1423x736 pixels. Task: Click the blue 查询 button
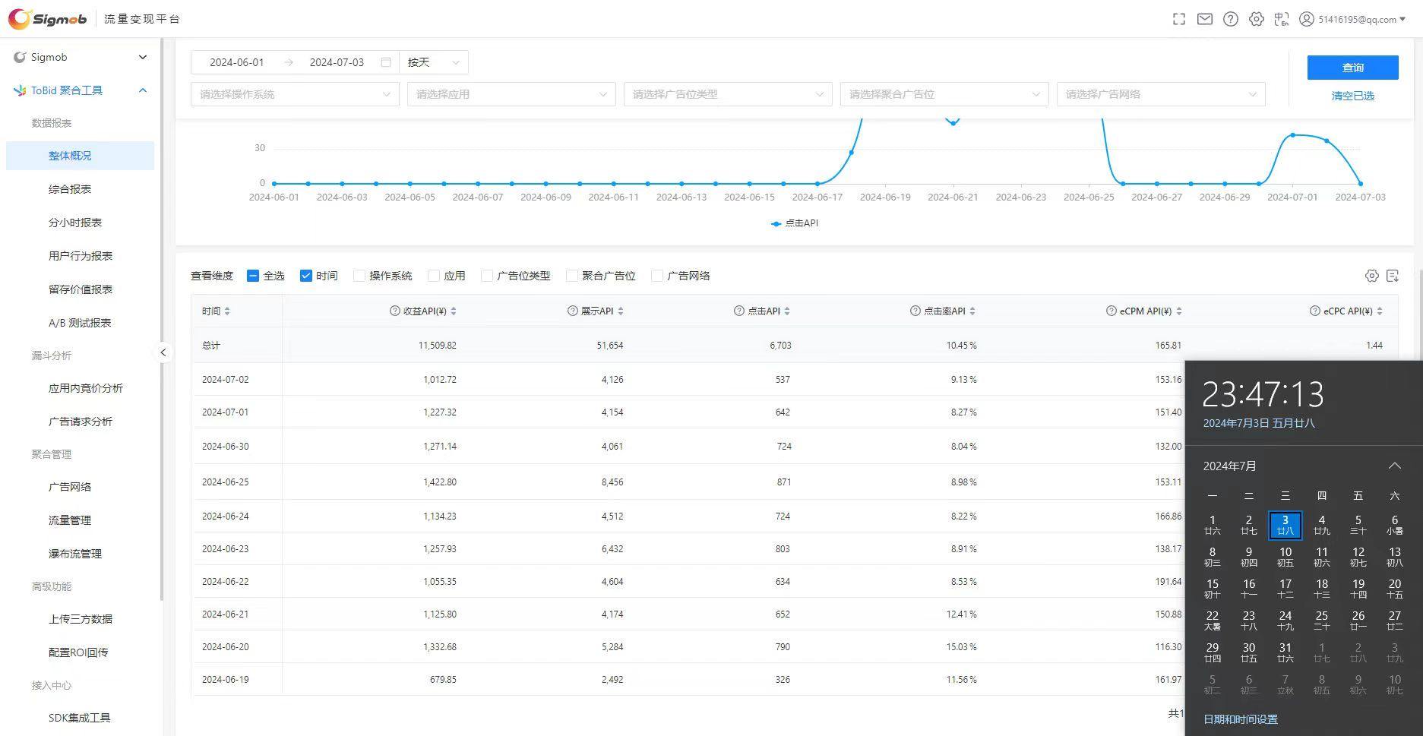point(1352,68)
